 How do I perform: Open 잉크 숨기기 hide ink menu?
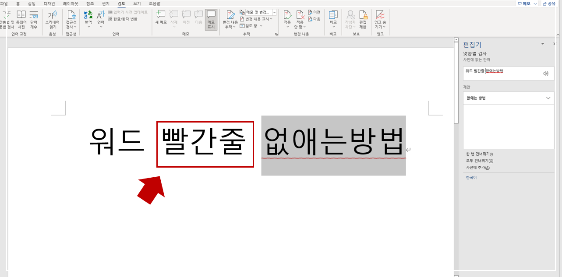(x=380, y=20)
